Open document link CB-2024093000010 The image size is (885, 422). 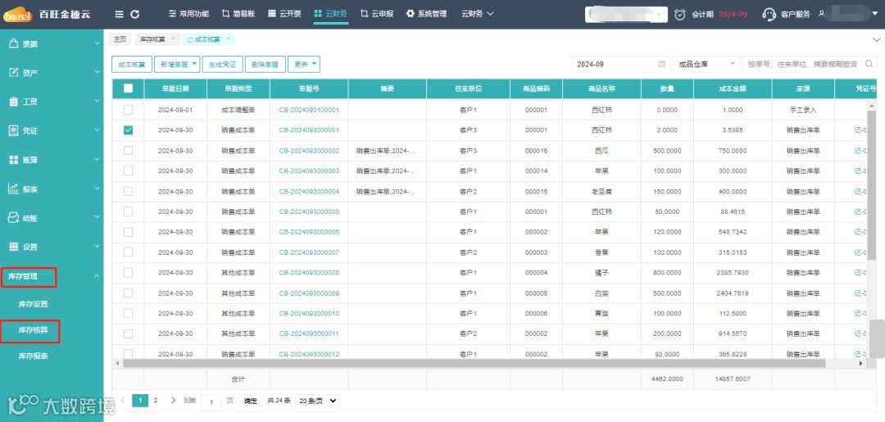coord(309,313)
